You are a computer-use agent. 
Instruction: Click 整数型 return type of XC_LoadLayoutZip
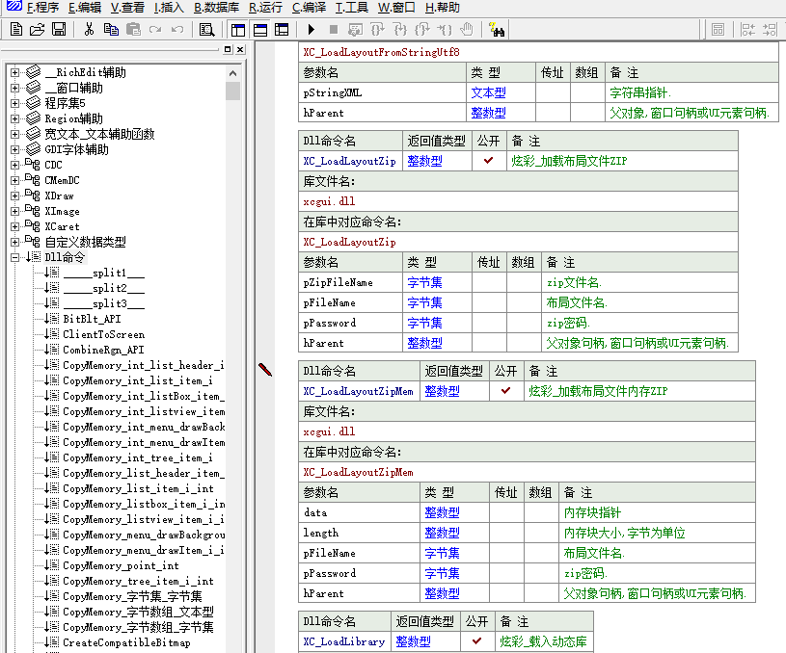pyautogui.click(x=425, y=161)
